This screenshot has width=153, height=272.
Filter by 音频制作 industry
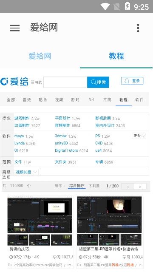tap(62, 125)
